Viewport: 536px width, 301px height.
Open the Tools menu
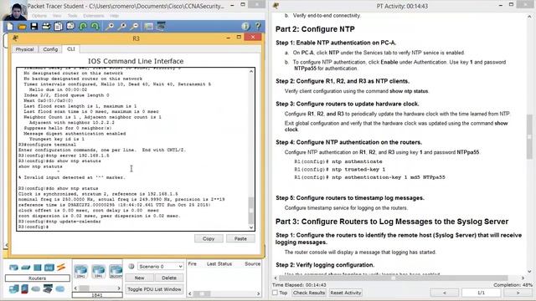pos(73,16)
